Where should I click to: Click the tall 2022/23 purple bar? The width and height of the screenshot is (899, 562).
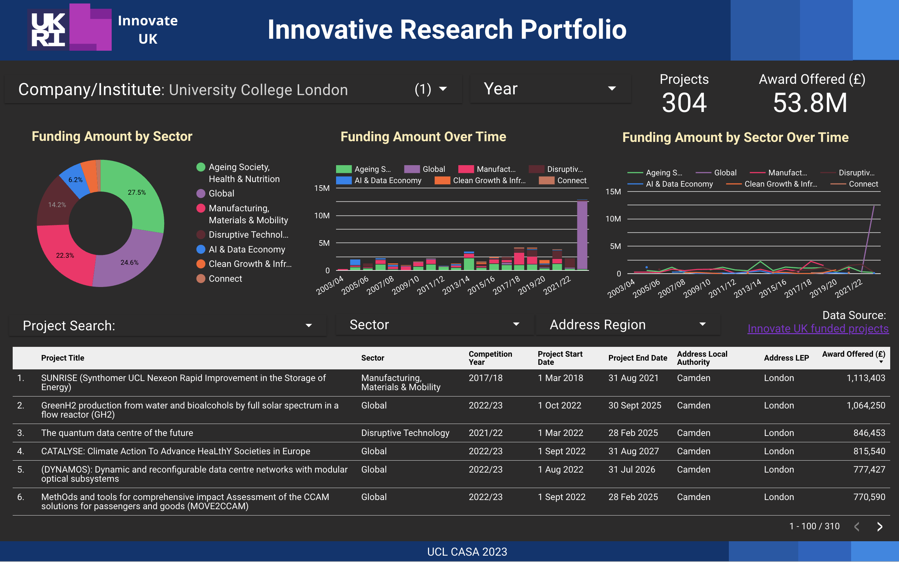coord(582,235)
